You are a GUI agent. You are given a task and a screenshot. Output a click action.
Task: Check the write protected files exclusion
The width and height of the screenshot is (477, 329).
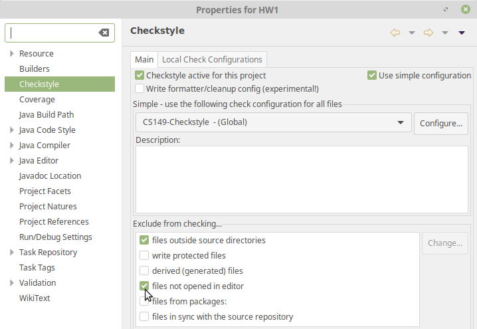[x=144, y=256]
